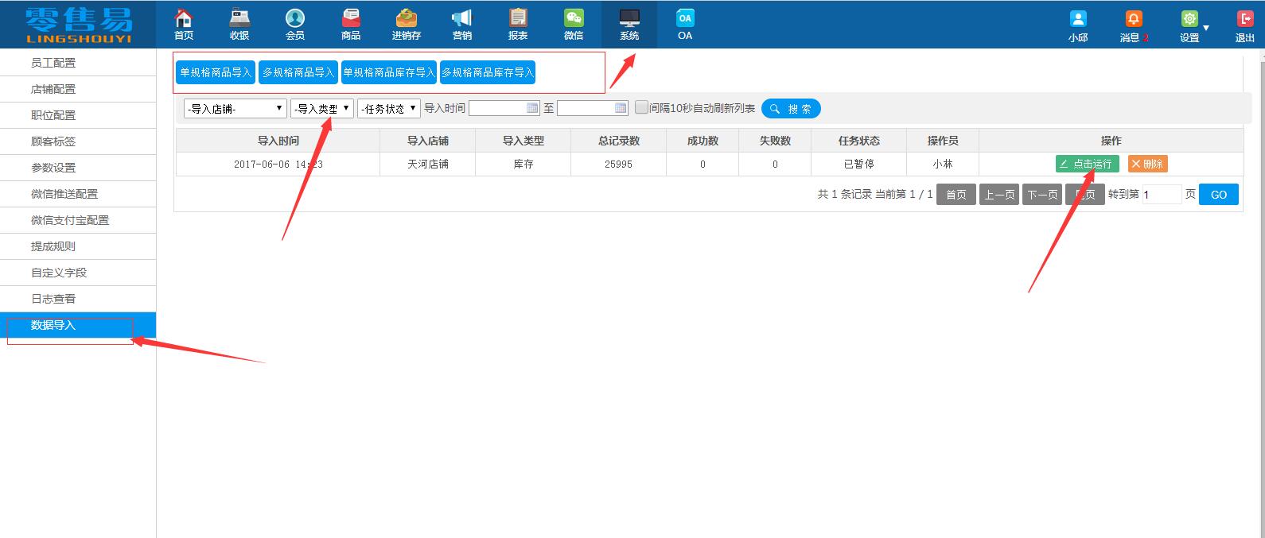Click 上一页 previous page button

tap(999, 195)
